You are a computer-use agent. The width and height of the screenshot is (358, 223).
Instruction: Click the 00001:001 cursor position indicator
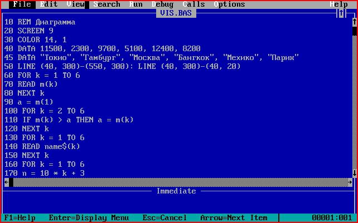[x=332, y=217]
